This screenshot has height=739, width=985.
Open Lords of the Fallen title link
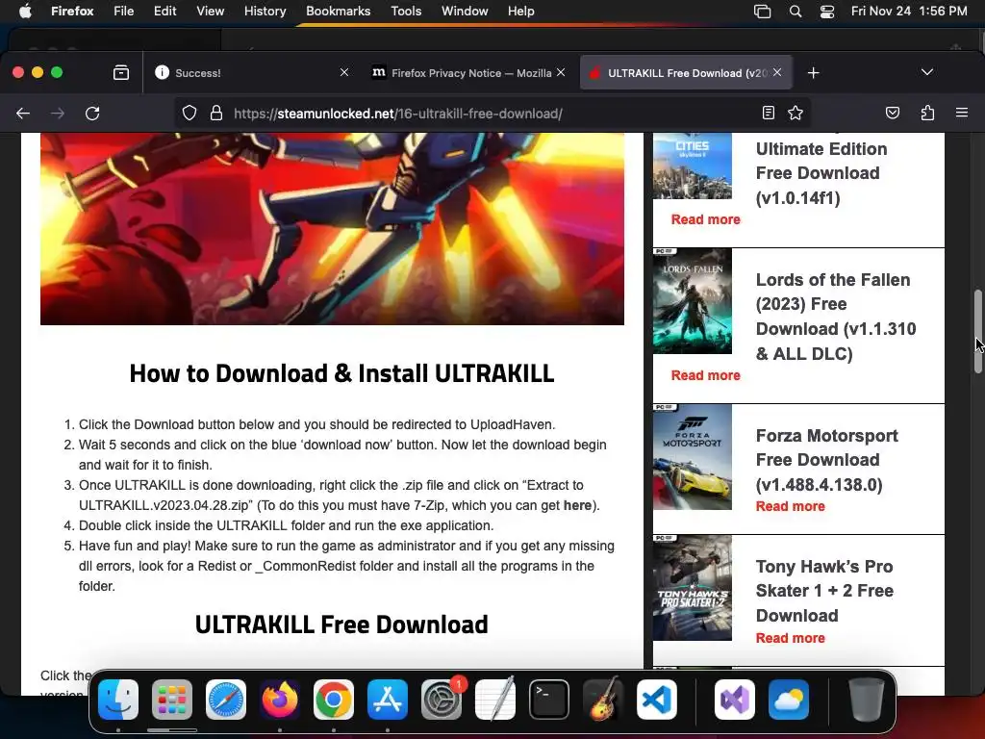point(836,317)
